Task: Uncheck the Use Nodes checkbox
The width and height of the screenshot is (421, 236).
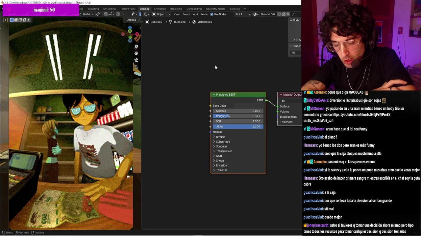Action: (212, 14)
